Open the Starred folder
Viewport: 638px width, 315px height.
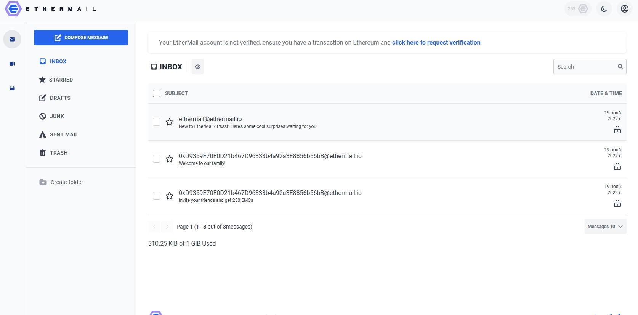coord(56,80)
